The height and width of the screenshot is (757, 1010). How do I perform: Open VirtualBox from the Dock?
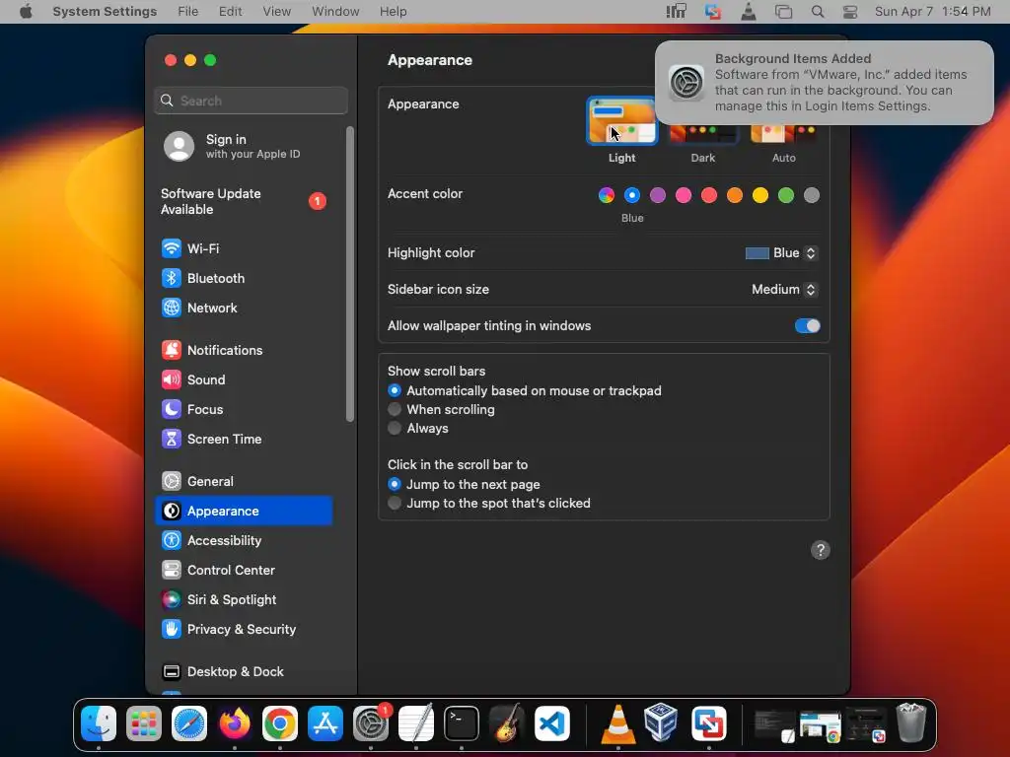tap(661, 723)
